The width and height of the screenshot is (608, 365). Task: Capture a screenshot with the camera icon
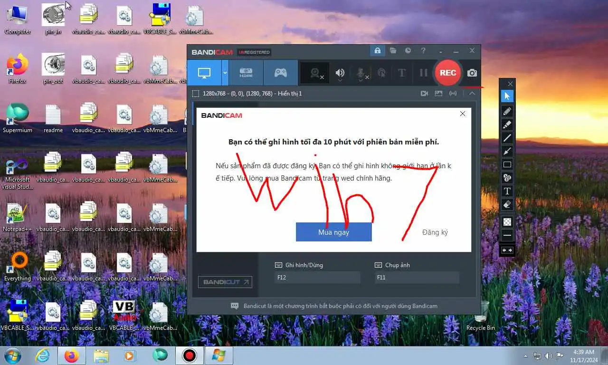coord(472,73)
